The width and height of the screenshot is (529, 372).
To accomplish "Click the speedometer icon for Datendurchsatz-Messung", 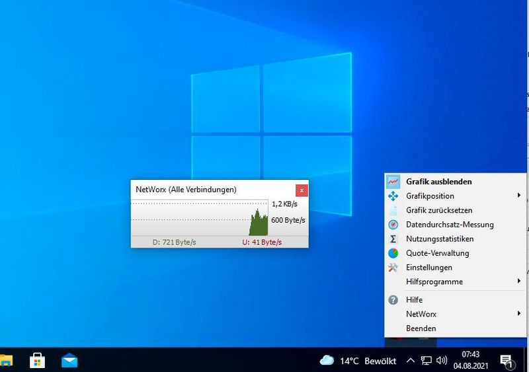I will click(x=393, y=225).
